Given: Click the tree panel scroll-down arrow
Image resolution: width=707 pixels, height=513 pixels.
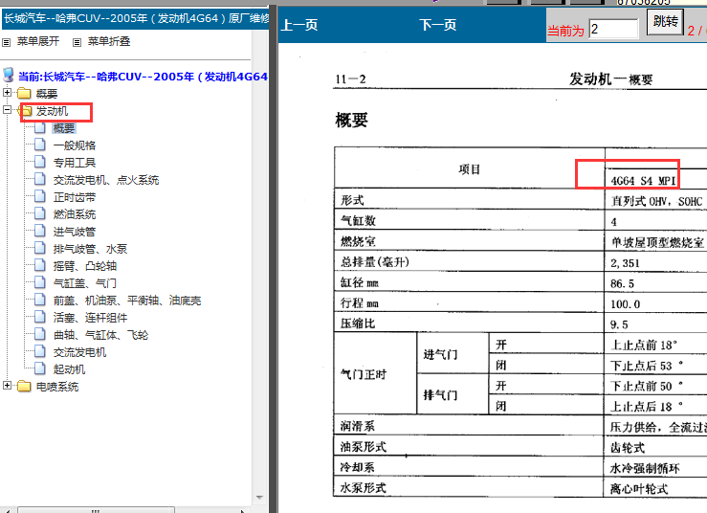Looking at the screenshot, I should tap(259, 498).
